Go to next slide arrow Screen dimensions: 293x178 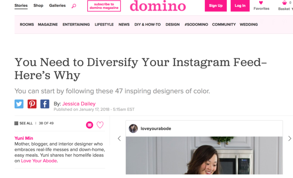click(x=290, y=139)
